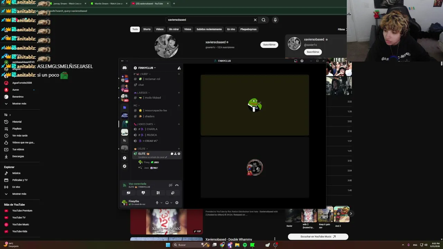Start screen share in the Discord voice panel
The height and width of the screenshot is (249, 443).
[143, 193]
